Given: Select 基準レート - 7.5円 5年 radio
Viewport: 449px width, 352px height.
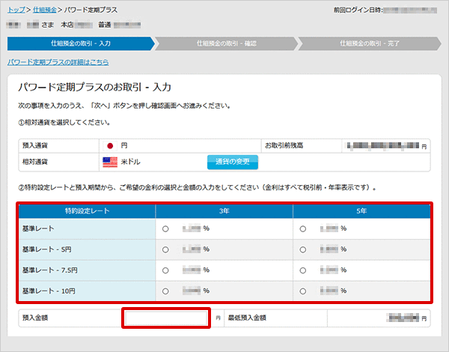Looking at the screenshot, I should click(x=303, y=270).
